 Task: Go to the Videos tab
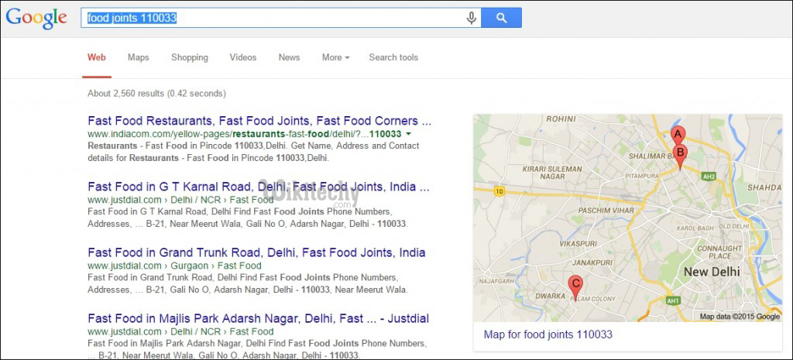pos(243,57)
